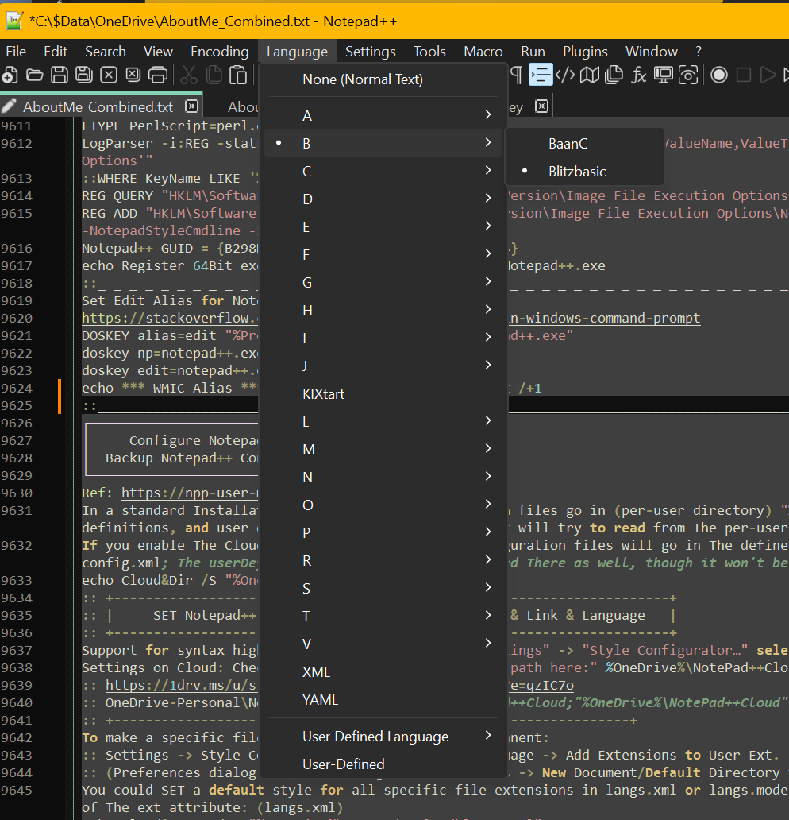The width and height of the screenshot is (789, 820).
Task: Expand the J languages submenu
Action: click(x=383, y=366)
